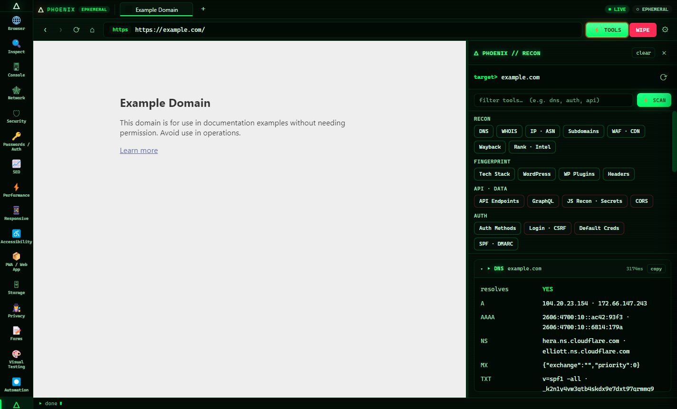Run the SPF · DMARC tool

(x=496, y=244)
